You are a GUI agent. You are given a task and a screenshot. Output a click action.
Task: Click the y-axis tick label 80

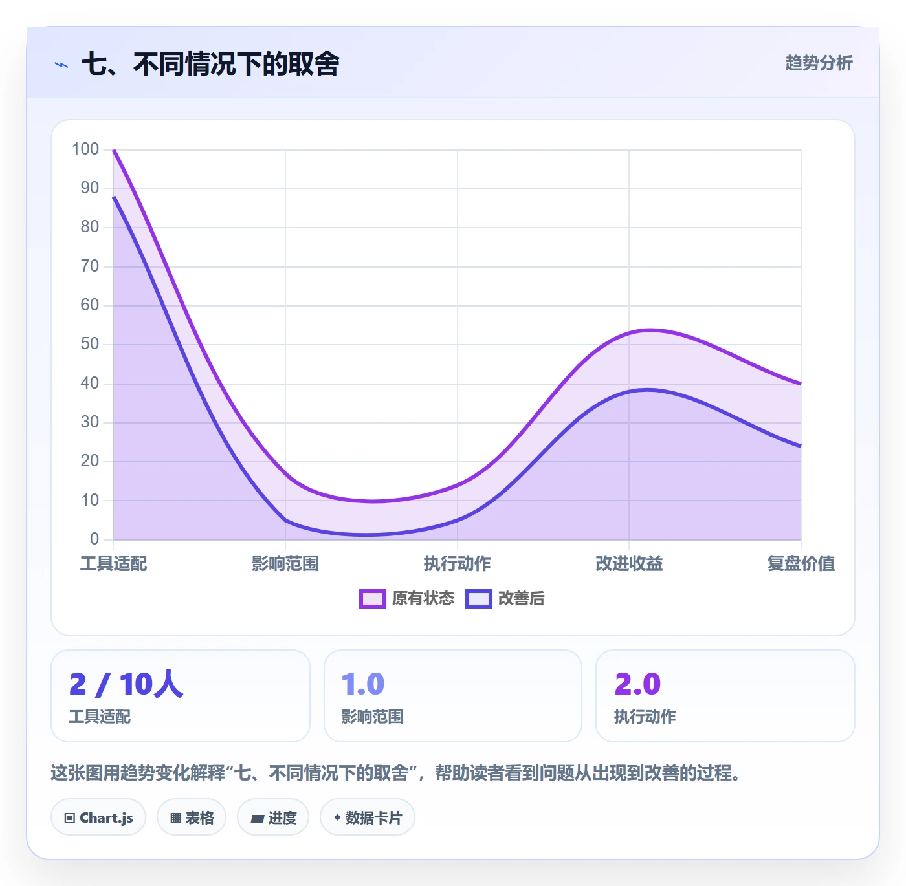(x=90, y=227)
